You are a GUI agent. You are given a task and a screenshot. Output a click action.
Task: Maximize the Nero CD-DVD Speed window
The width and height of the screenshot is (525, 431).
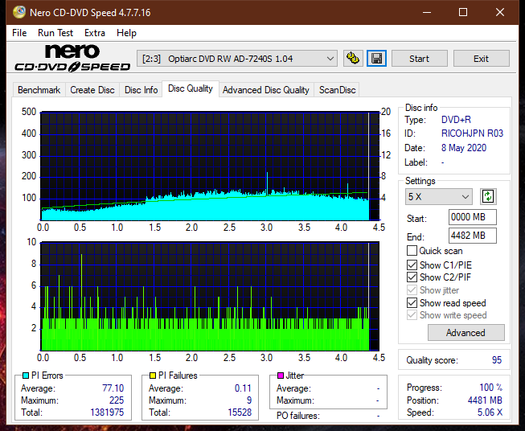click(x=463, y=12)
